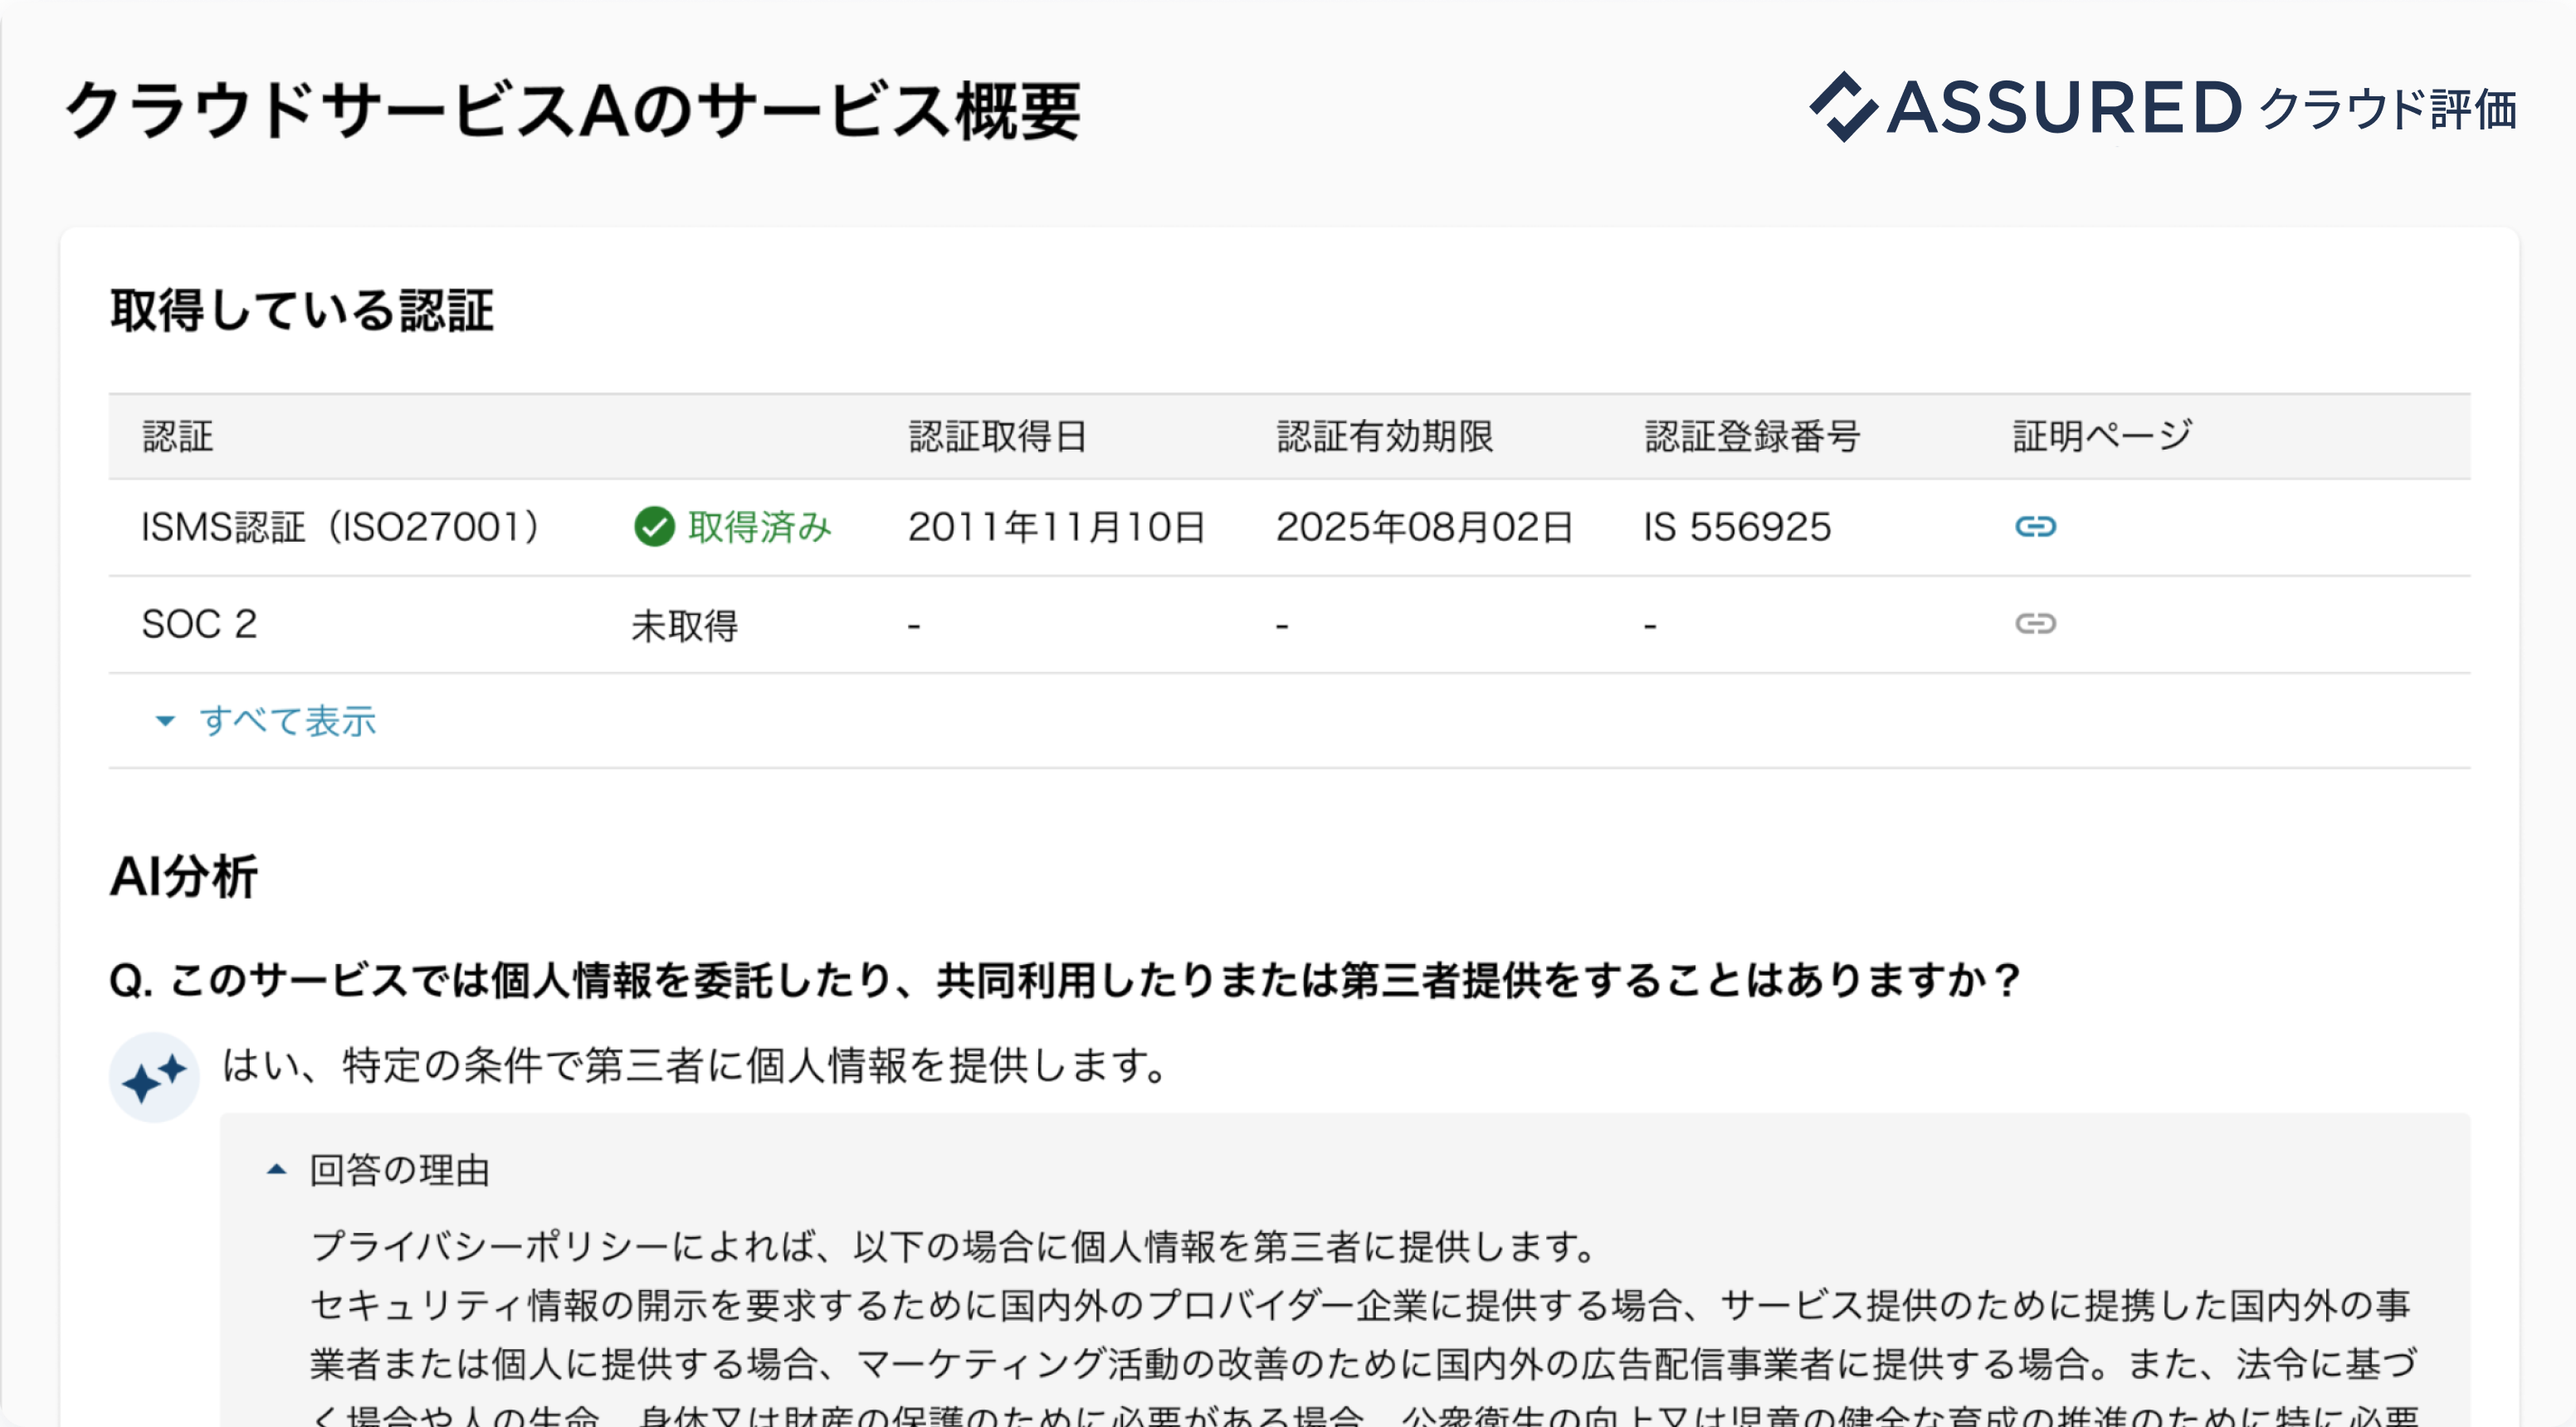Open the ISMS certification proof page link icon

2034,526
